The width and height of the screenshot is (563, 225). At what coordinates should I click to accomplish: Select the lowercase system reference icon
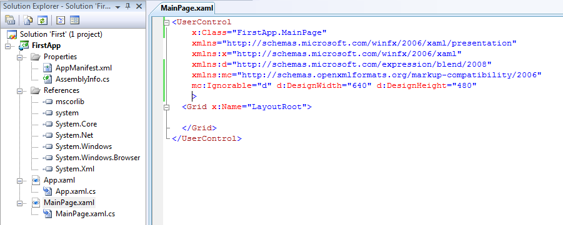coord(47,113)
